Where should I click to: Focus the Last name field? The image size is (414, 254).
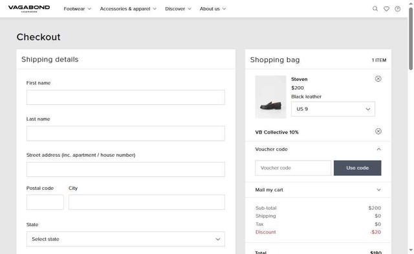click(125, 133)
